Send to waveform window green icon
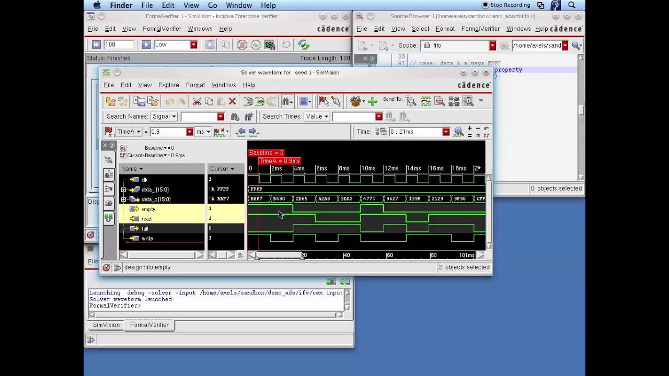This screenshot has height=376, width=669. (425, 101)
